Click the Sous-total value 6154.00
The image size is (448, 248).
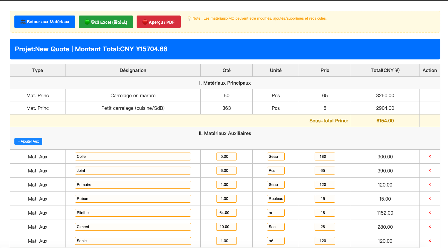tap(385, 121)
